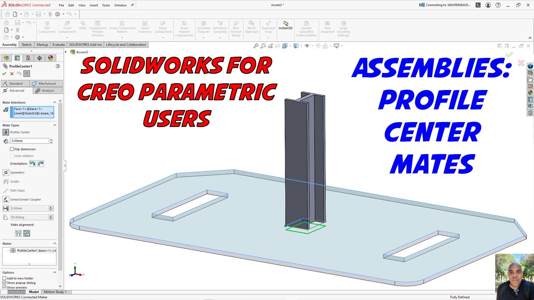Select the Profile Center mate type icon
The image size is (534, 300).
[5, 132]
